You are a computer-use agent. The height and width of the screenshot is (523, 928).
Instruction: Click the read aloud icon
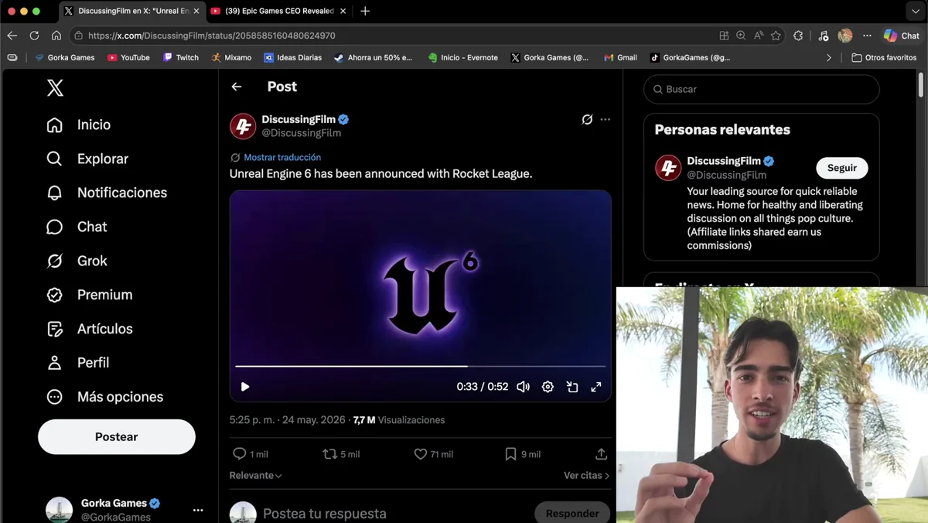(x=759, y=36)
